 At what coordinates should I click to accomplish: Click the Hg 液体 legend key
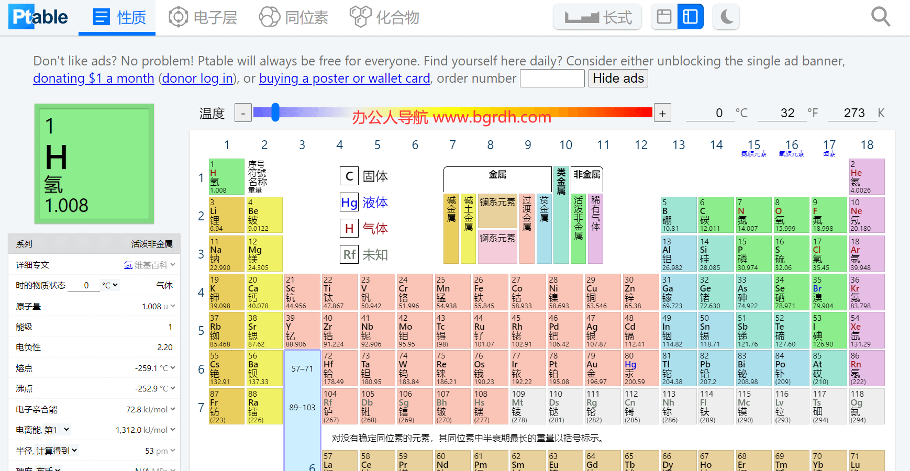click(x=349, y=203)
